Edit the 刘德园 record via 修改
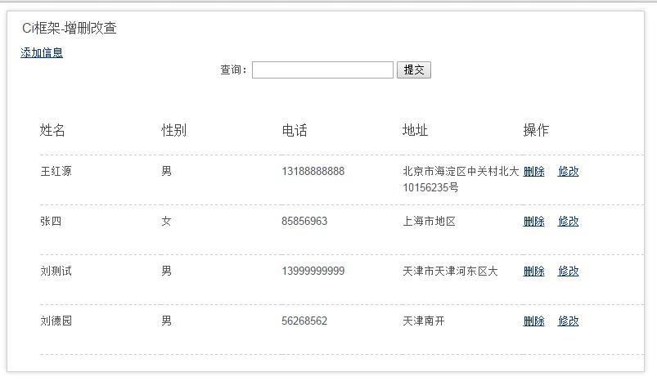 (x=568, y=321)
